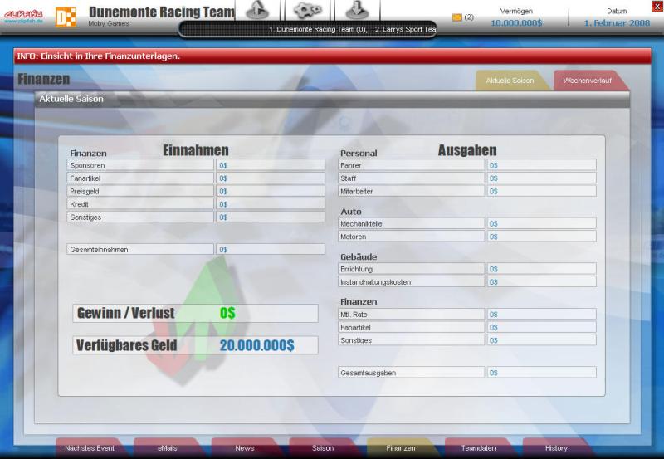664x459 pixels.
Task: Open the History bottom tab
Action: (x=556, y=448)
